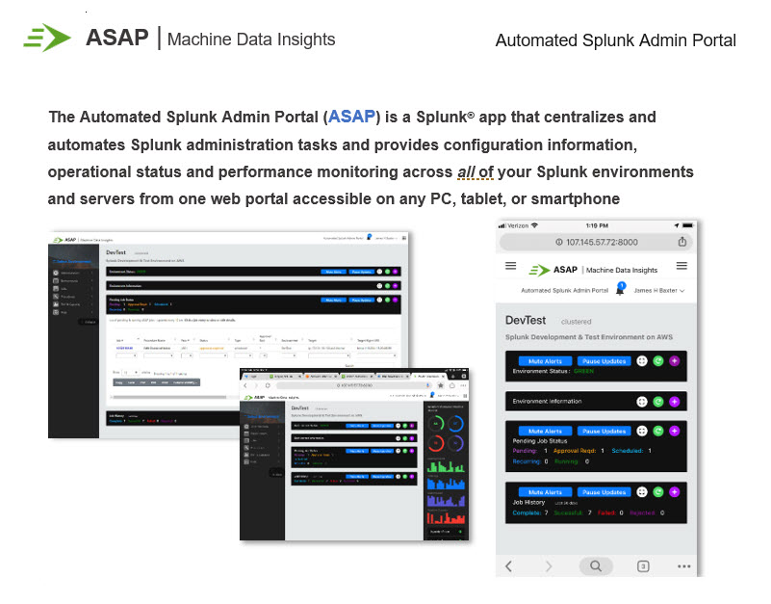Click the 'Approval Reqd:' count on phone
The width and height of the screenshot is (771, 604).
tap(603, 451)
